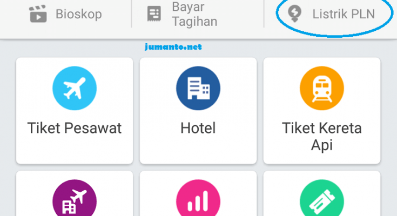This screenshot has width=397, height=216.
Task: Click the Hotel caption text
Action: coord(198,128)
